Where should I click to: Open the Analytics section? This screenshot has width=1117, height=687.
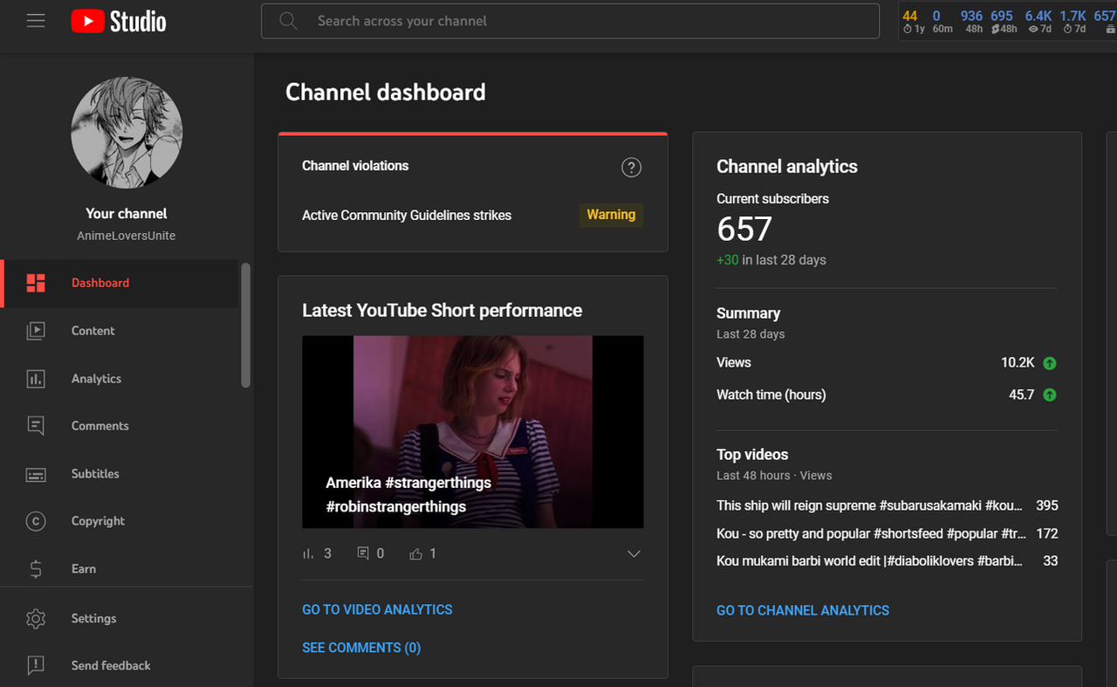(x=120, y=379)
